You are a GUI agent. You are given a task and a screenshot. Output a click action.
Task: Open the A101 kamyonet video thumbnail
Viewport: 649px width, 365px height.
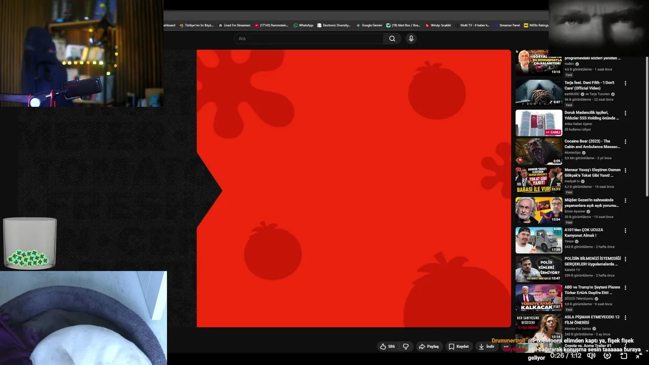tap(539, 240)
